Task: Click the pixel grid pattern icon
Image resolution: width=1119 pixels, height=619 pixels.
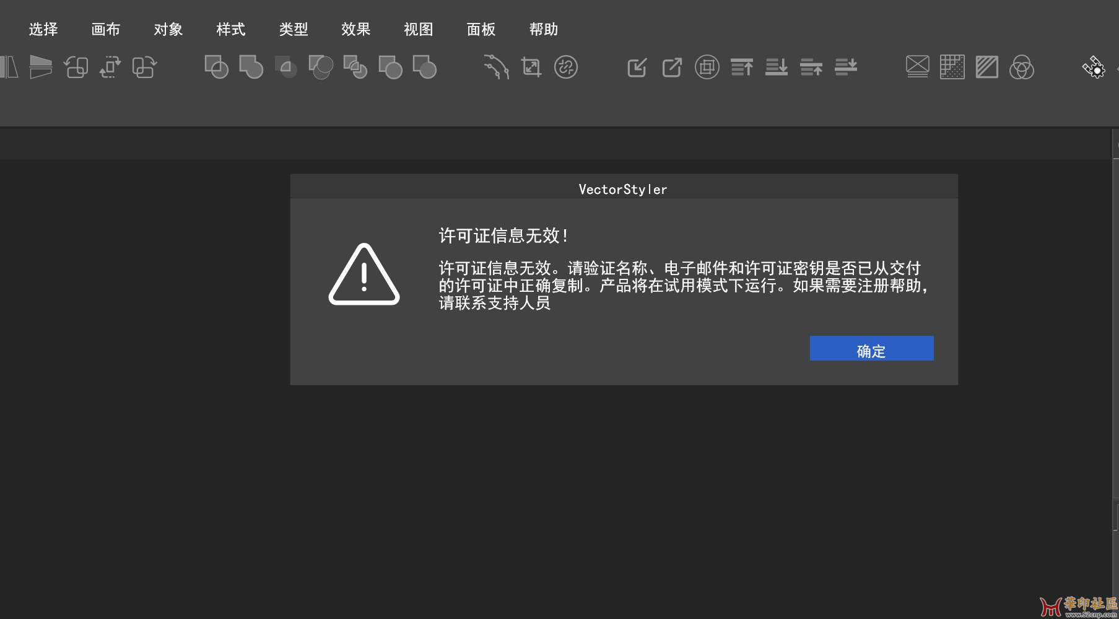Action: click(x=952, y=67)
